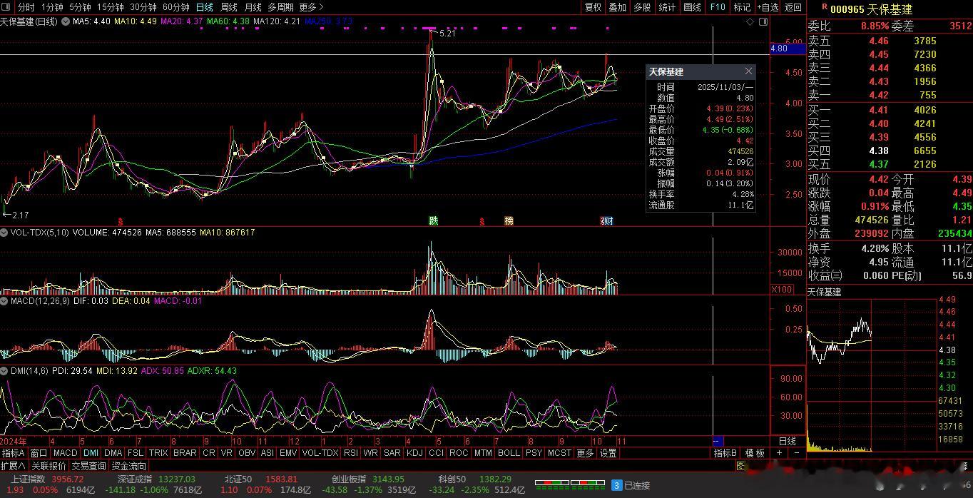Select the VOL-TDX indicator tab
Screen dimensions: 973x498
pyautogui.click(x=320, y=453)
